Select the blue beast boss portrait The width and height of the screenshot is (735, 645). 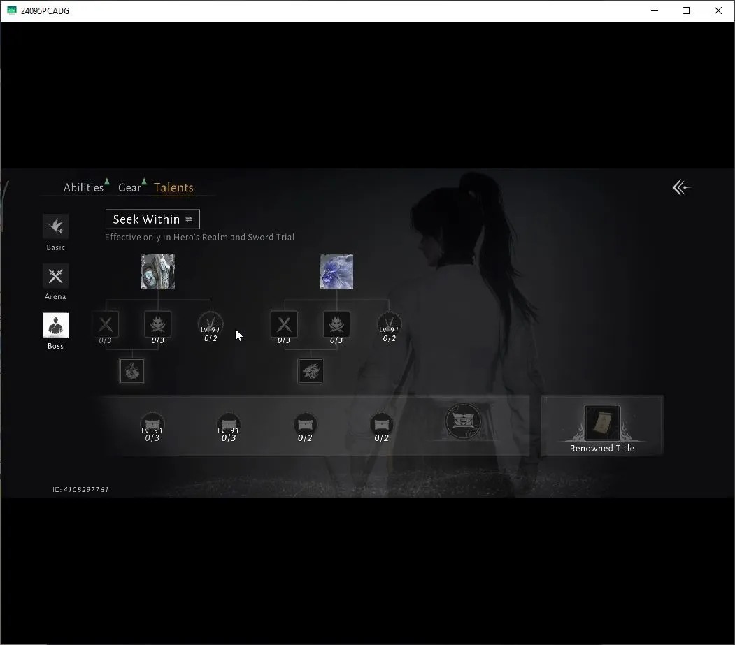pos(336,272)
